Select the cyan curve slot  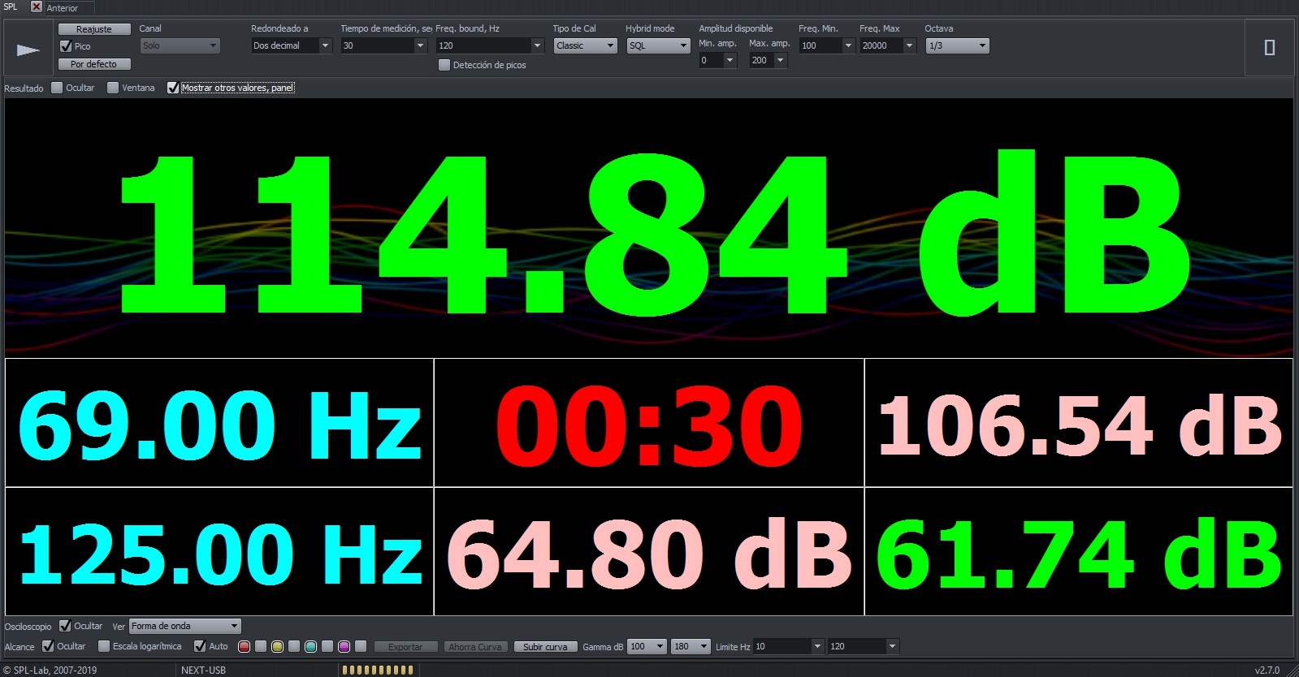310,646
